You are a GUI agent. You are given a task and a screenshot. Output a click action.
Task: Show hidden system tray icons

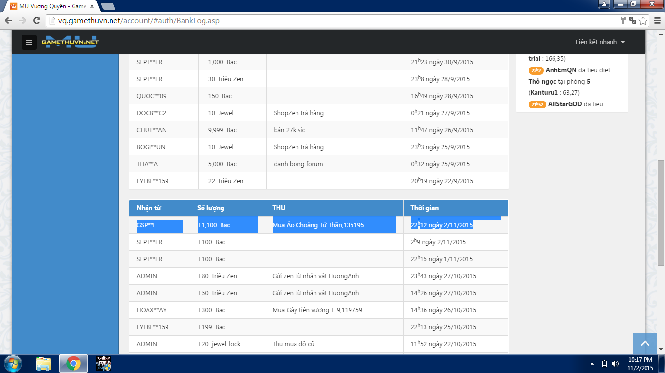[x=592, y=364]
